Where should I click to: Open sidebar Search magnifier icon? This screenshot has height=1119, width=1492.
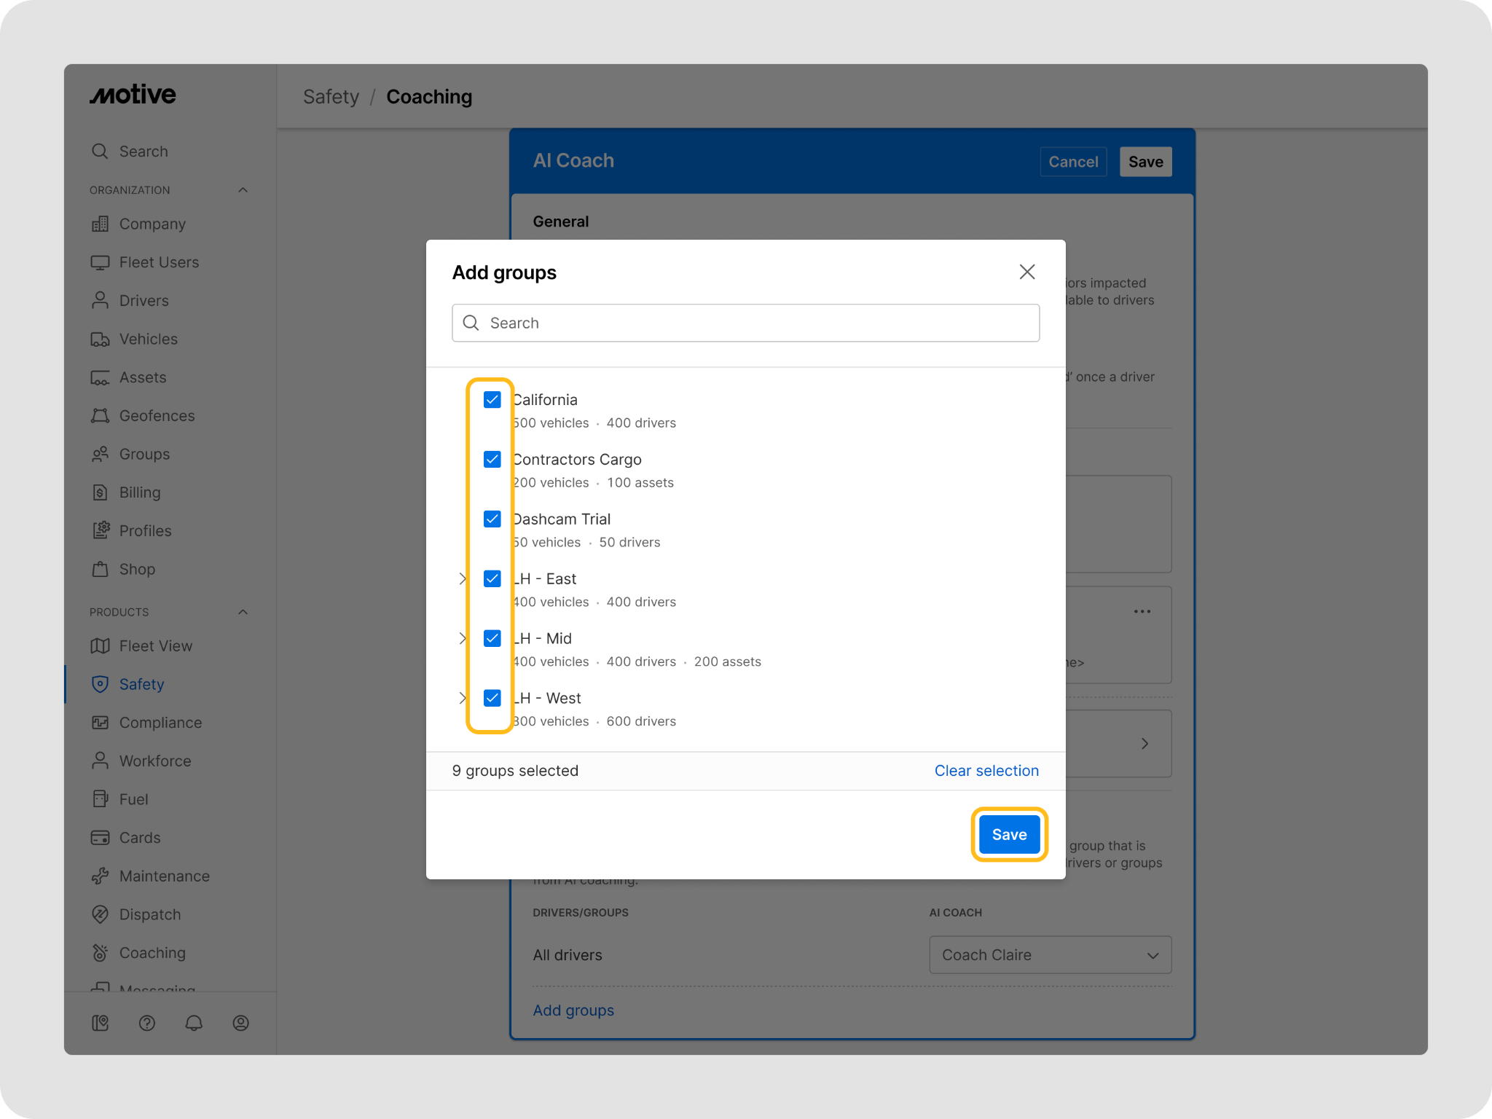click(x=100, y=151)
